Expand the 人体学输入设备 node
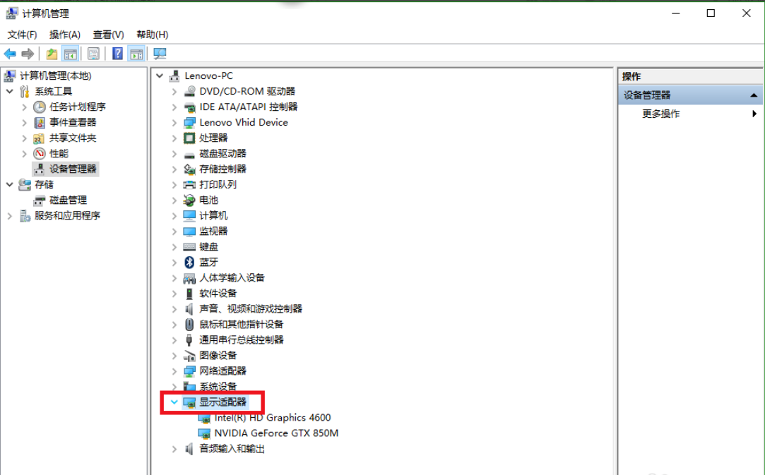The image size is (765, 475). tap(174, 278)
